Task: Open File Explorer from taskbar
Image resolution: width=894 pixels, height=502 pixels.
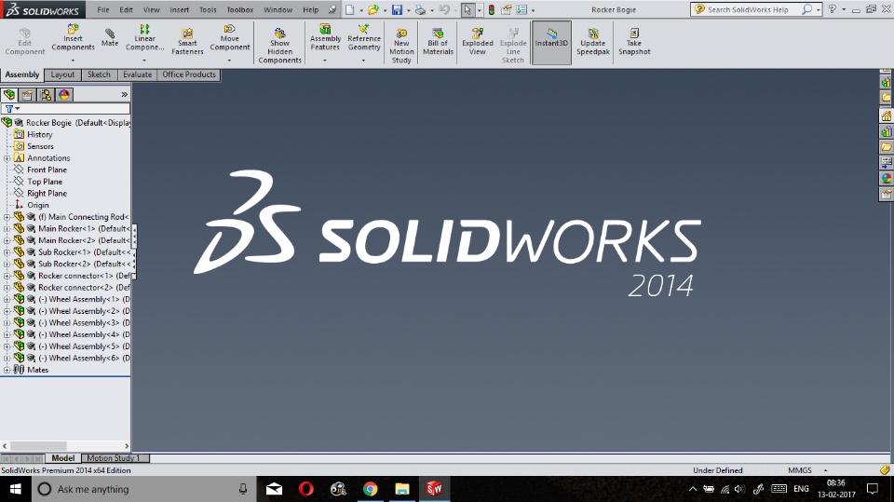Action: point(402,489)
